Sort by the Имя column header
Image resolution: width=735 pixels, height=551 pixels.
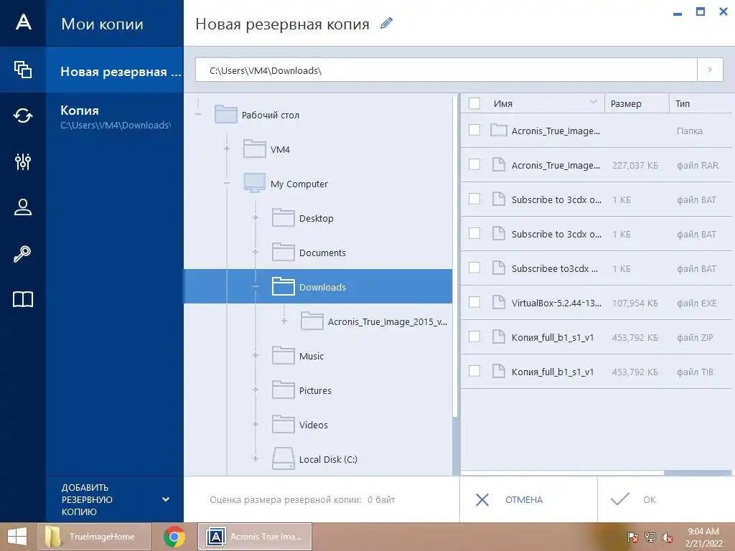[533, 103]
